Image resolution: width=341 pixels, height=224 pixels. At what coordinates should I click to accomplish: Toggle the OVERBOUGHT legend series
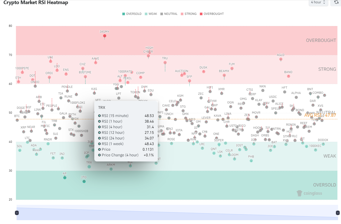point(212,14)
